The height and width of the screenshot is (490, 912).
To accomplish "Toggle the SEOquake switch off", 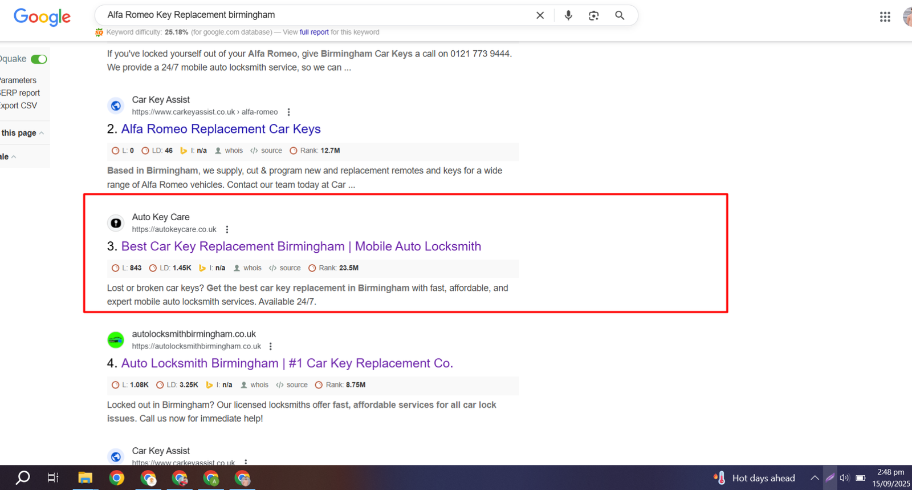I will [39, 59].
